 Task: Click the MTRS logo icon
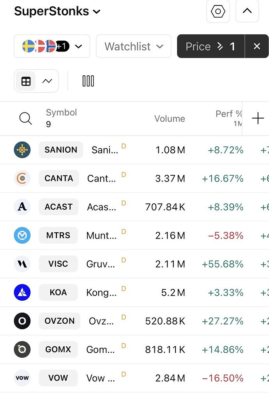pos(22,235)
